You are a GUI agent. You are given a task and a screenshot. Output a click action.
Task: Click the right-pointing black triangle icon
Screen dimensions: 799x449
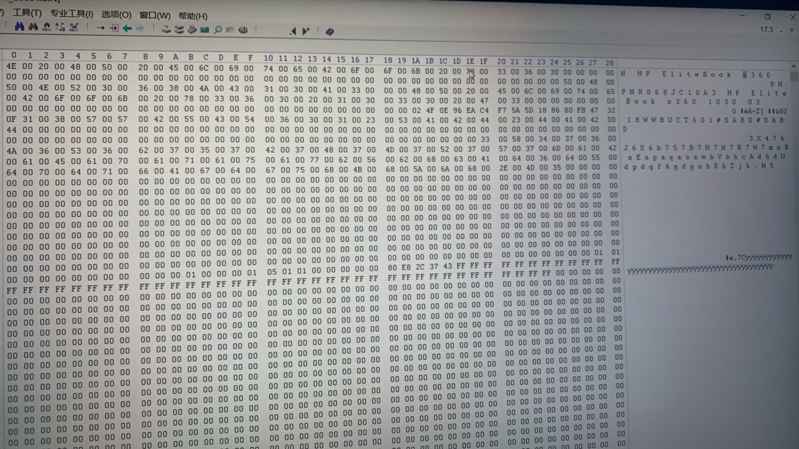click(x=306, y=31)
